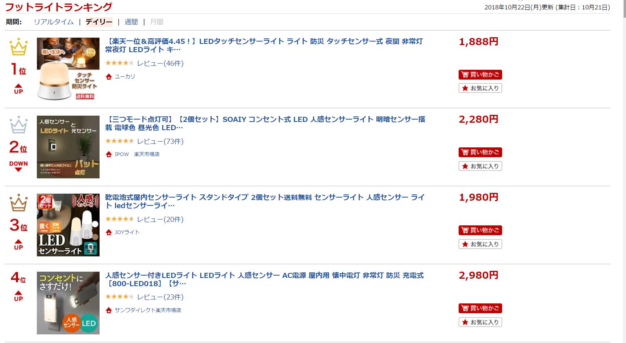Screen dimensions: 626x343
Task: Select the デイリー ranking tab
Action: tap(99, 22)
